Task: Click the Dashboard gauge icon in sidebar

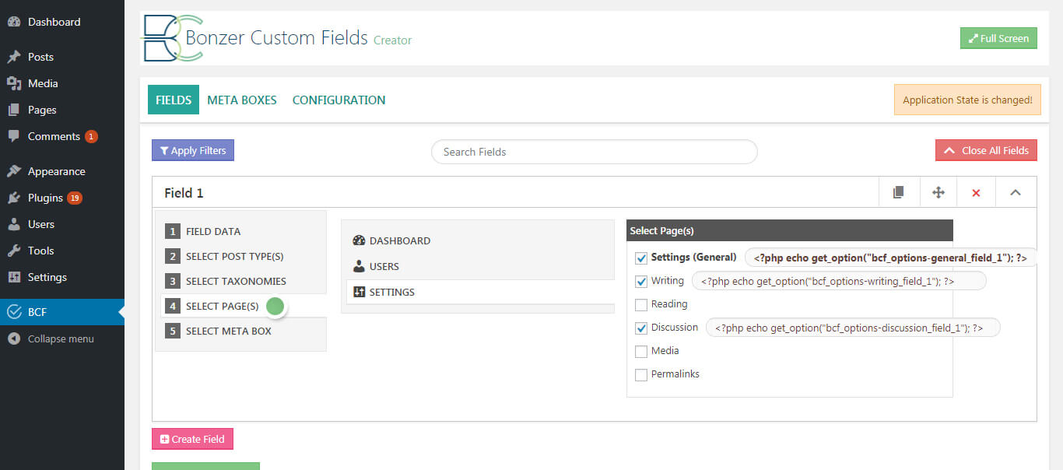Action: 14,22
